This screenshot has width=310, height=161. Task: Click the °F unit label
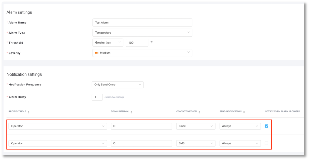click(152, 42)
